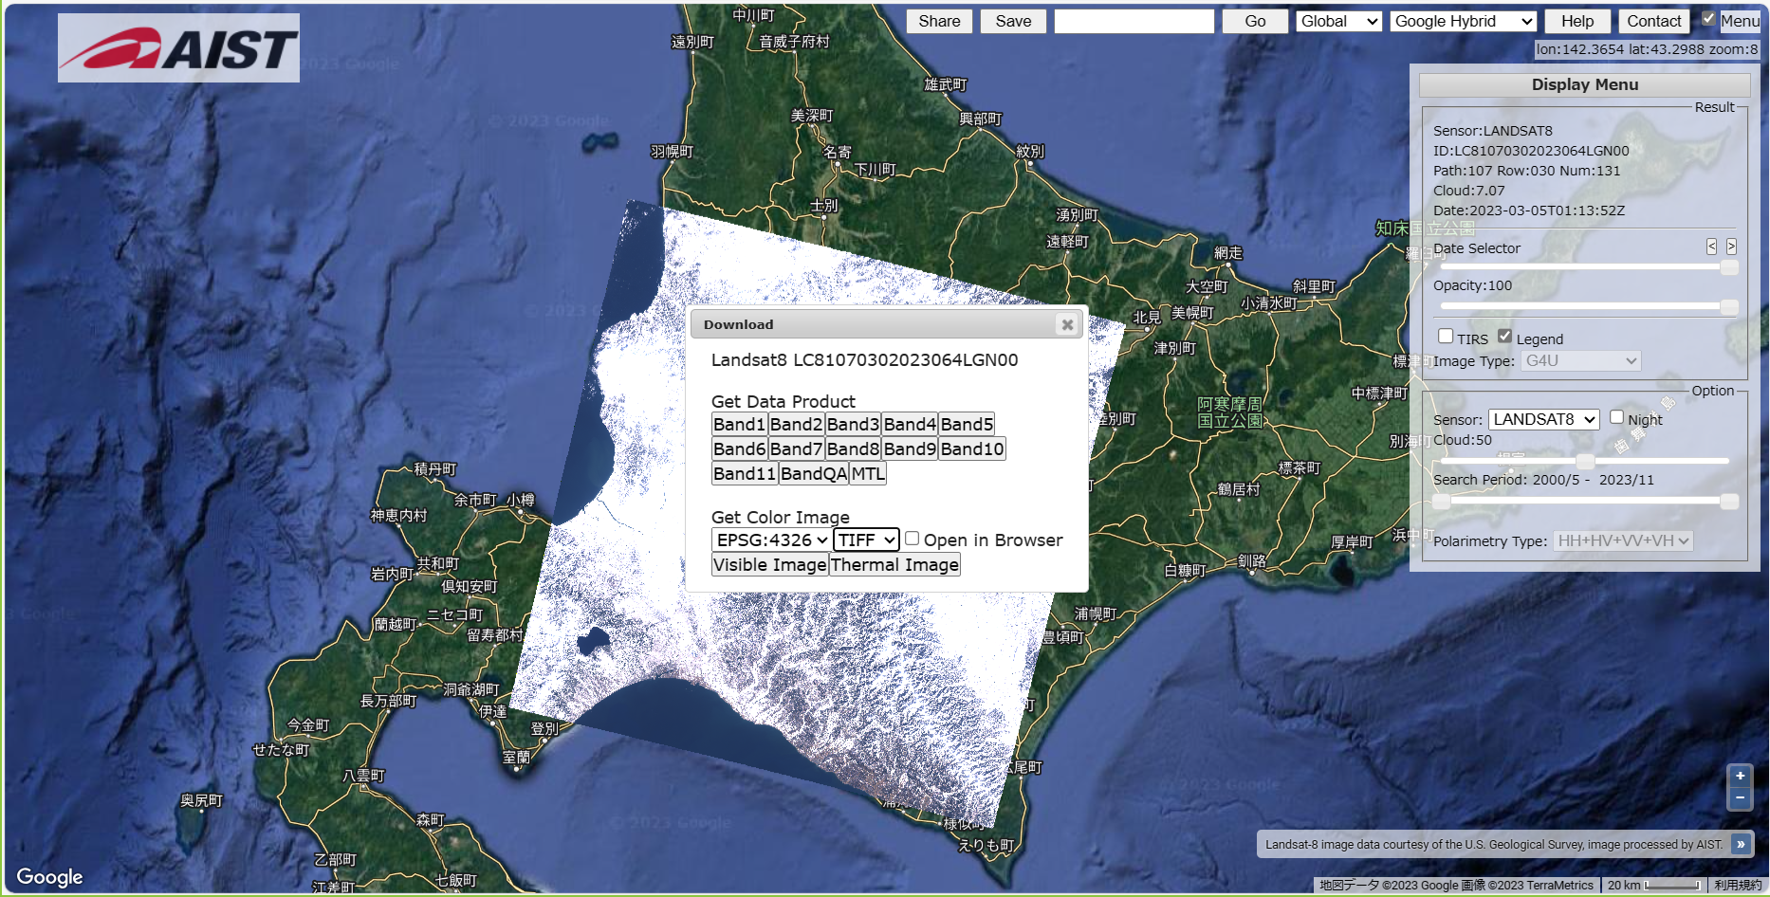Focus the location search input field
The image size is (1770, 897).
pos(1134,21)
